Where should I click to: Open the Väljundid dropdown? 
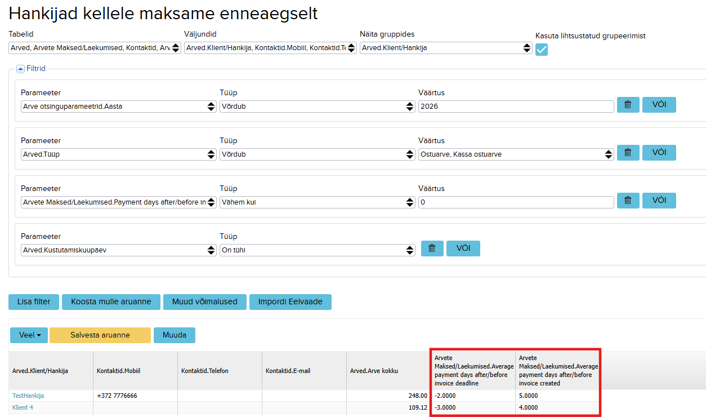pos(270,48)
